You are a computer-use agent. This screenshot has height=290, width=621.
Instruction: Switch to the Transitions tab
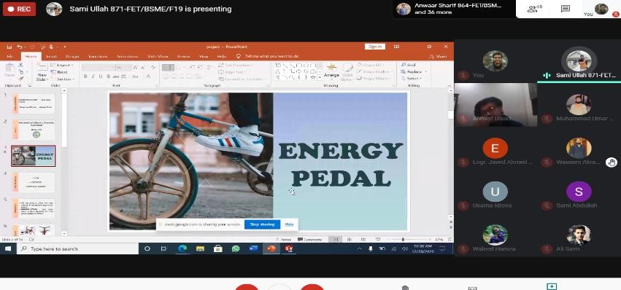(x=98, y=57)
